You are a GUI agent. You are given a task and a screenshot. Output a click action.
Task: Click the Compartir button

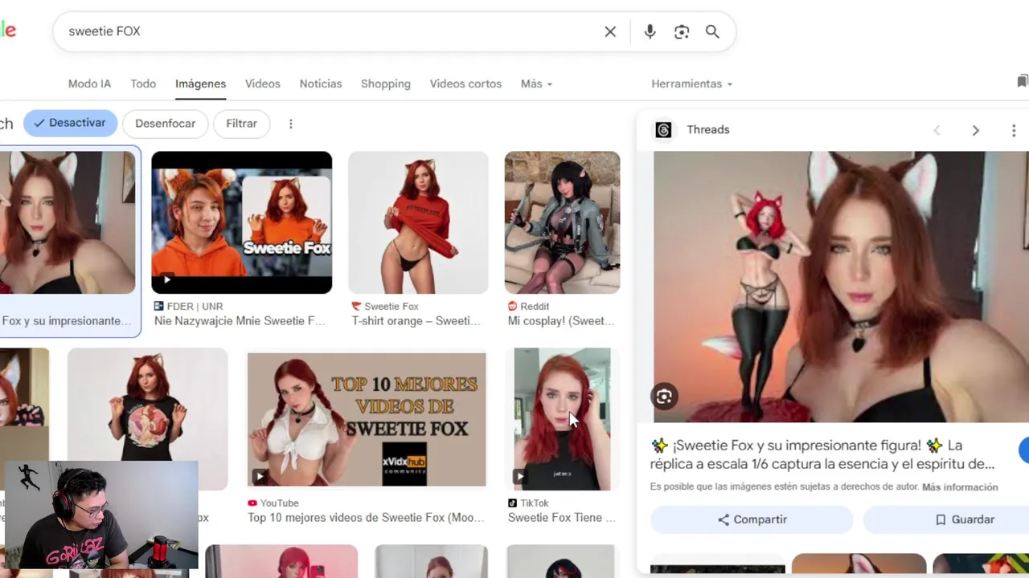(752, 519)
